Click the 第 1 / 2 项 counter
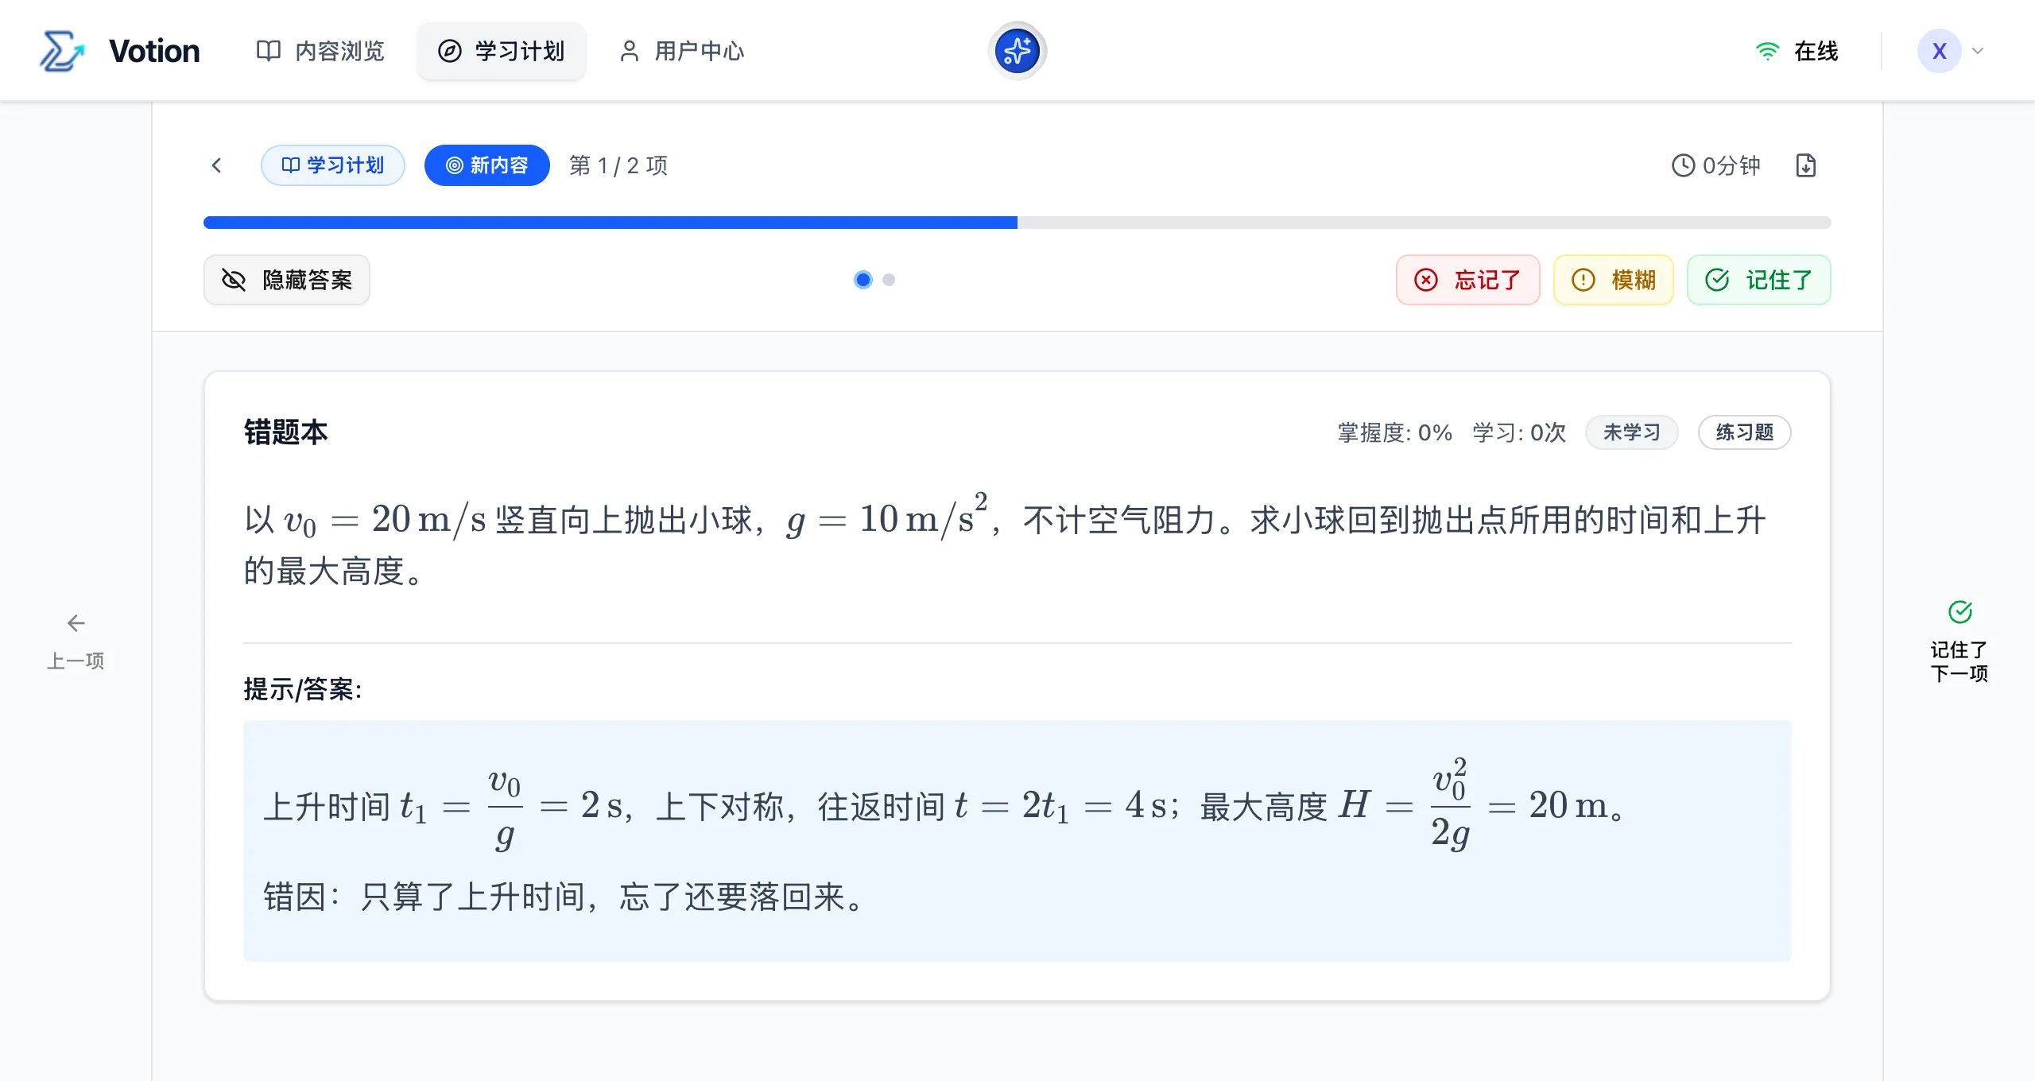The image size is (2035, 1081). 618,165
